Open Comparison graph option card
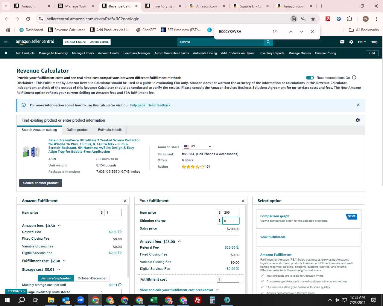 tap(309, 219)
